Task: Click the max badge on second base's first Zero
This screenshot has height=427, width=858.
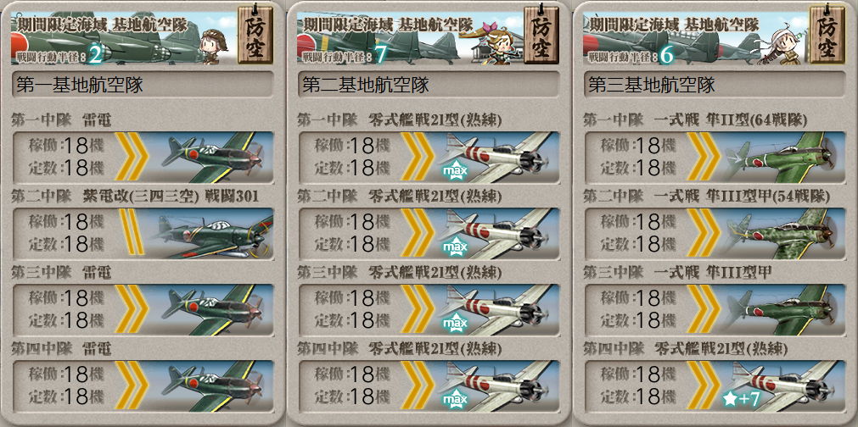Action: (x=455, y=172)
